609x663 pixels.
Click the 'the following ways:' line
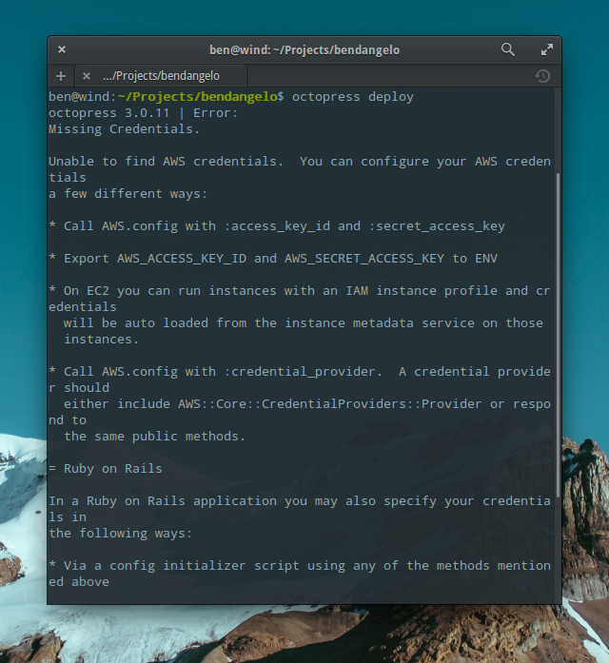(x=121, y=534)
